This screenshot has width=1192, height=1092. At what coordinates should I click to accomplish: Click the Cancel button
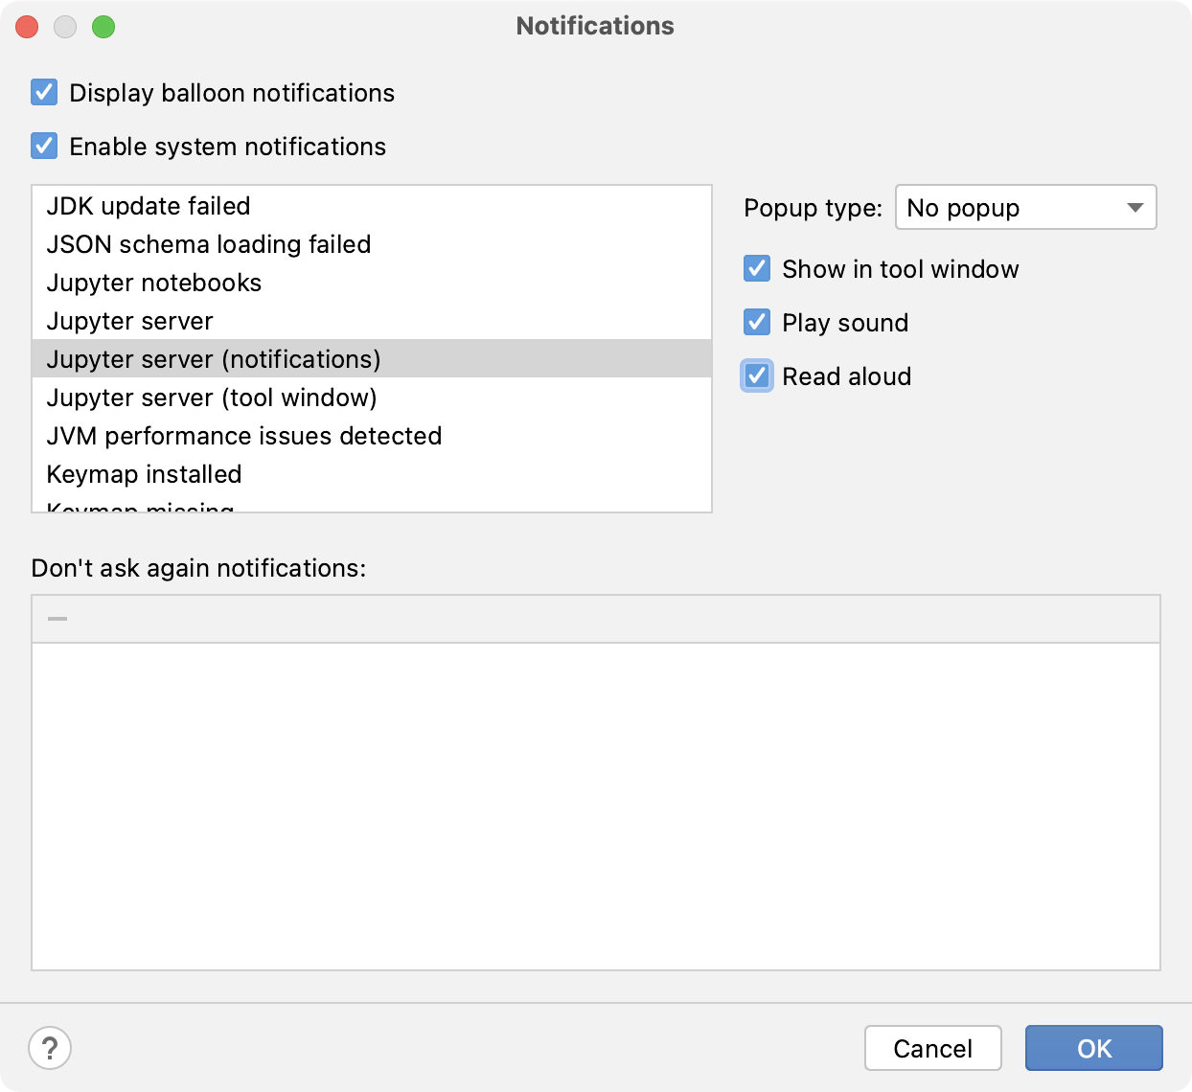[932, 1048]
